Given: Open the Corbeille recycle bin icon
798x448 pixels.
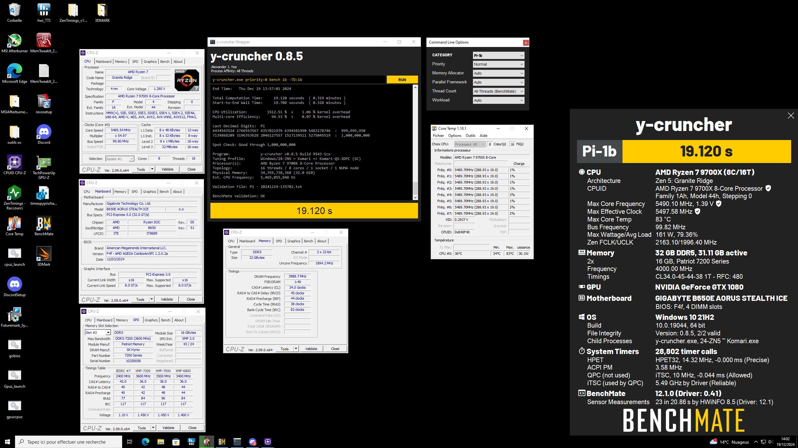Looking at the screenshot, I should pyautogui.click(x=14, y=12).
